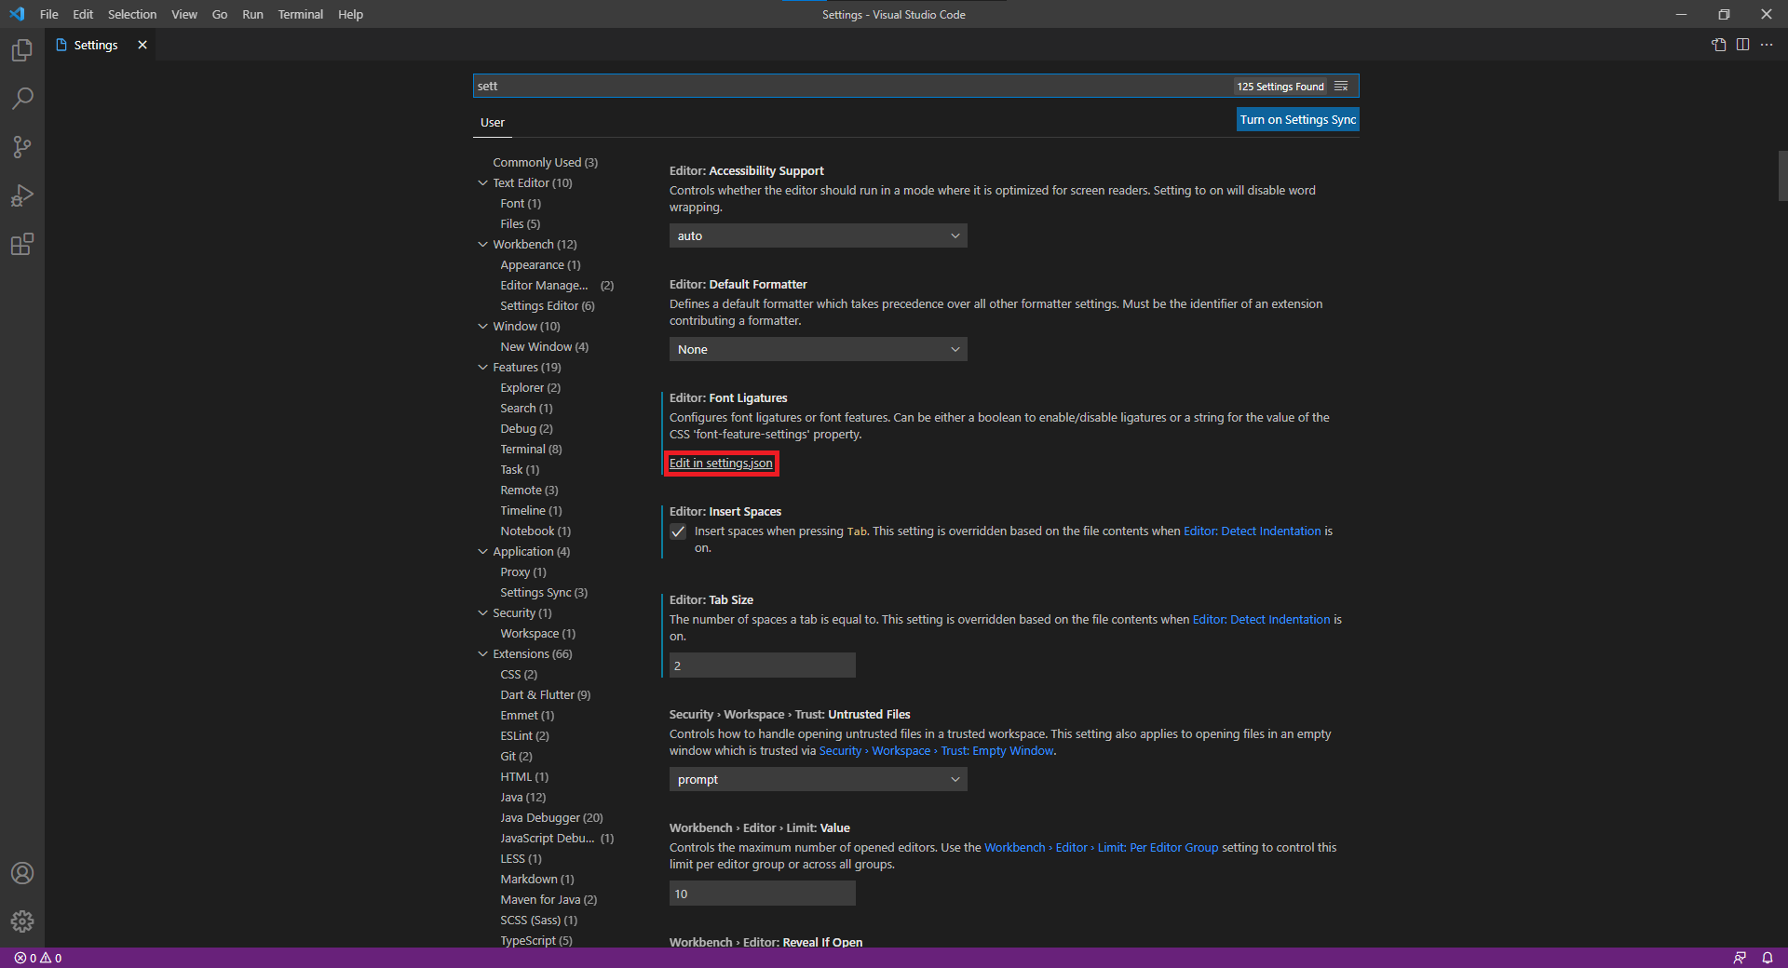Open the Search view icon
Image resolution: width=1788 pixels, height=968 pixels.
tap(22, 99)
